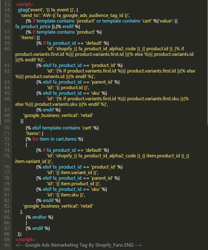Click the endfor tag on line 85
The height and width of the screenshot is (250, 208).
pos(39,217)
